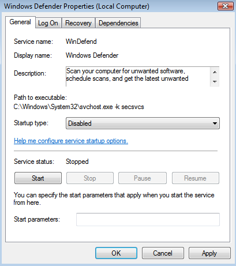Open Help me configure service startup options link
Image resolution: width=236 pixels, height=266 pixels.
click(71, 141)
